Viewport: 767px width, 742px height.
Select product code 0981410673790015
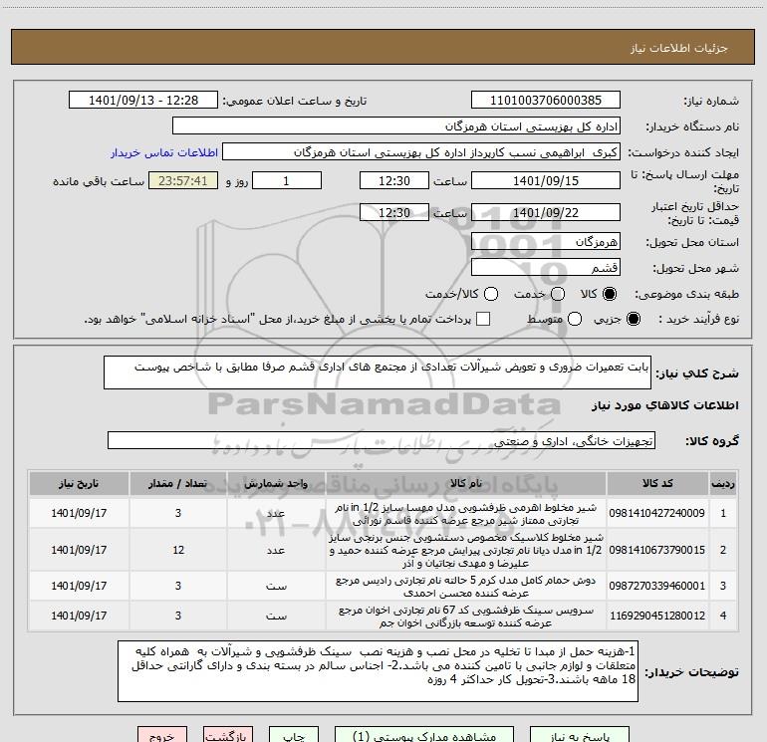coord(657,550)
